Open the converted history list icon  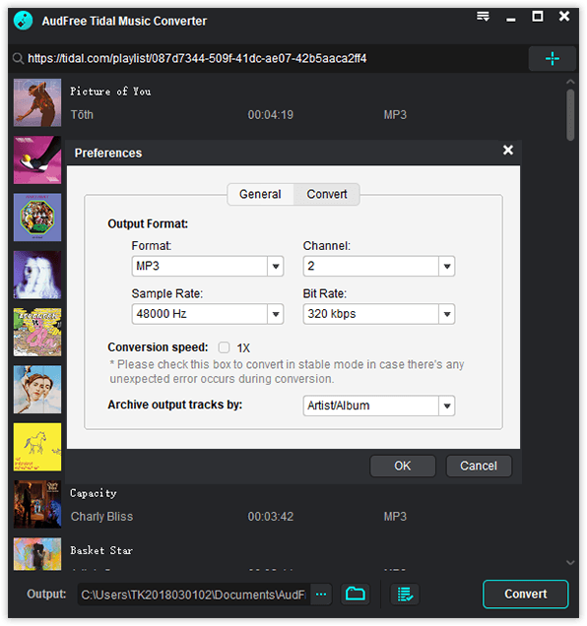pos(405,595)
